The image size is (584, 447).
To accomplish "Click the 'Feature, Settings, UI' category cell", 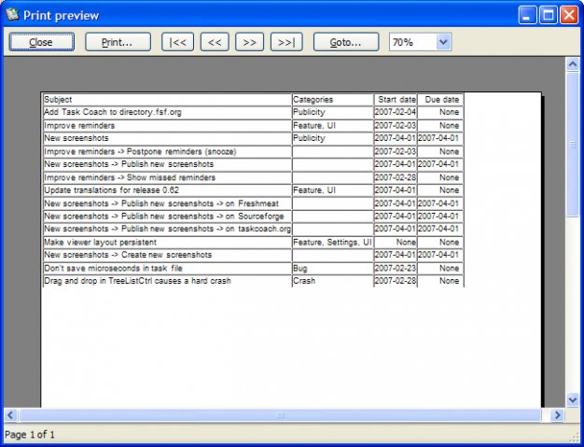I will point(333,243).
